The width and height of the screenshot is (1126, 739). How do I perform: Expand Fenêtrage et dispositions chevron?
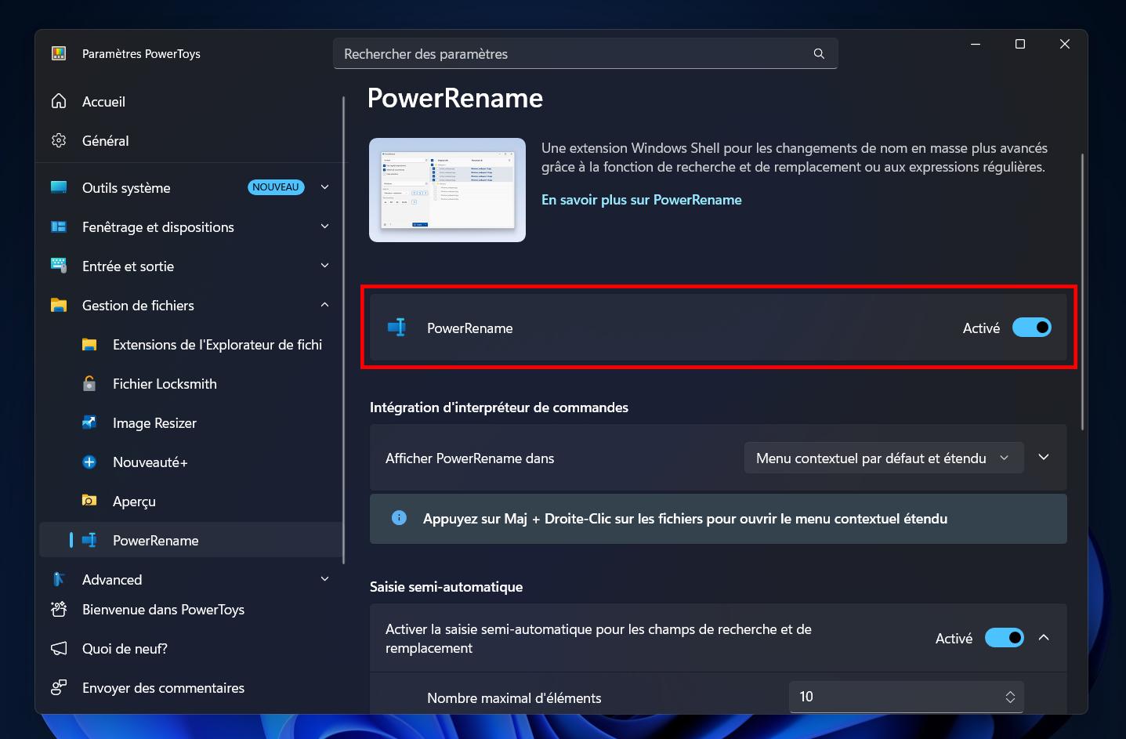324,226
